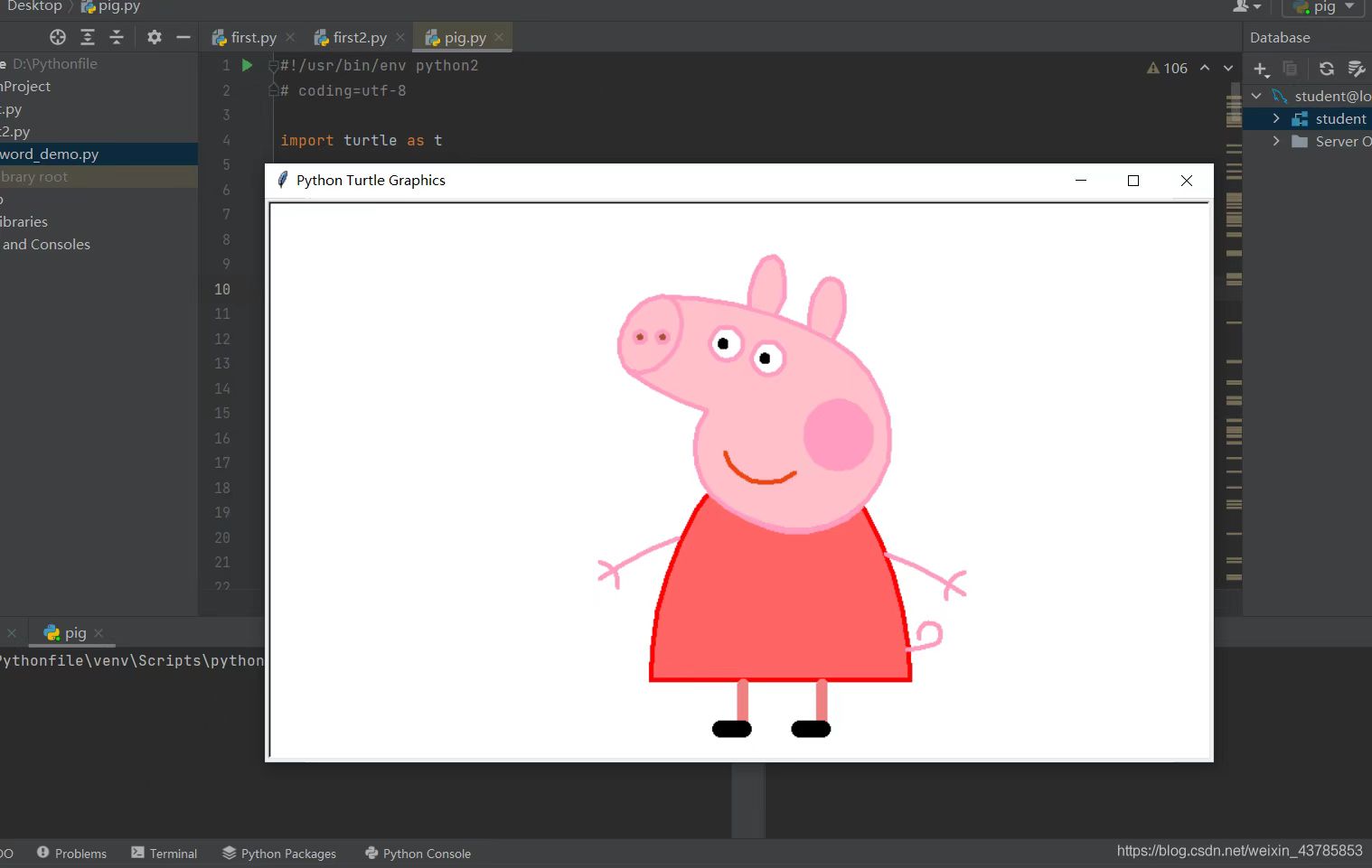This screenshot has width=1372, height=868.
Task: Click the student schema icon
Action: point(1300,118)
